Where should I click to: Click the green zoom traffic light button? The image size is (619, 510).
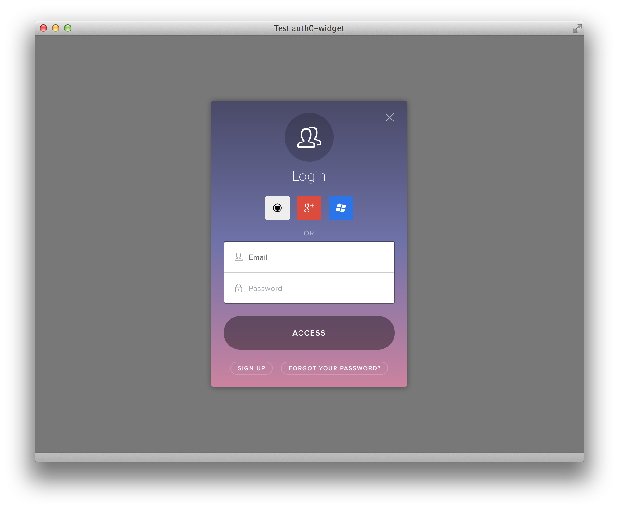pyautogui.click(x=68, y=28)
